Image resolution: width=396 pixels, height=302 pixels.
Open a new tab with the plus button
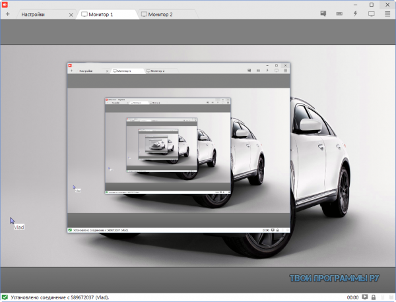pyautogui.click(x=7, y=14)
